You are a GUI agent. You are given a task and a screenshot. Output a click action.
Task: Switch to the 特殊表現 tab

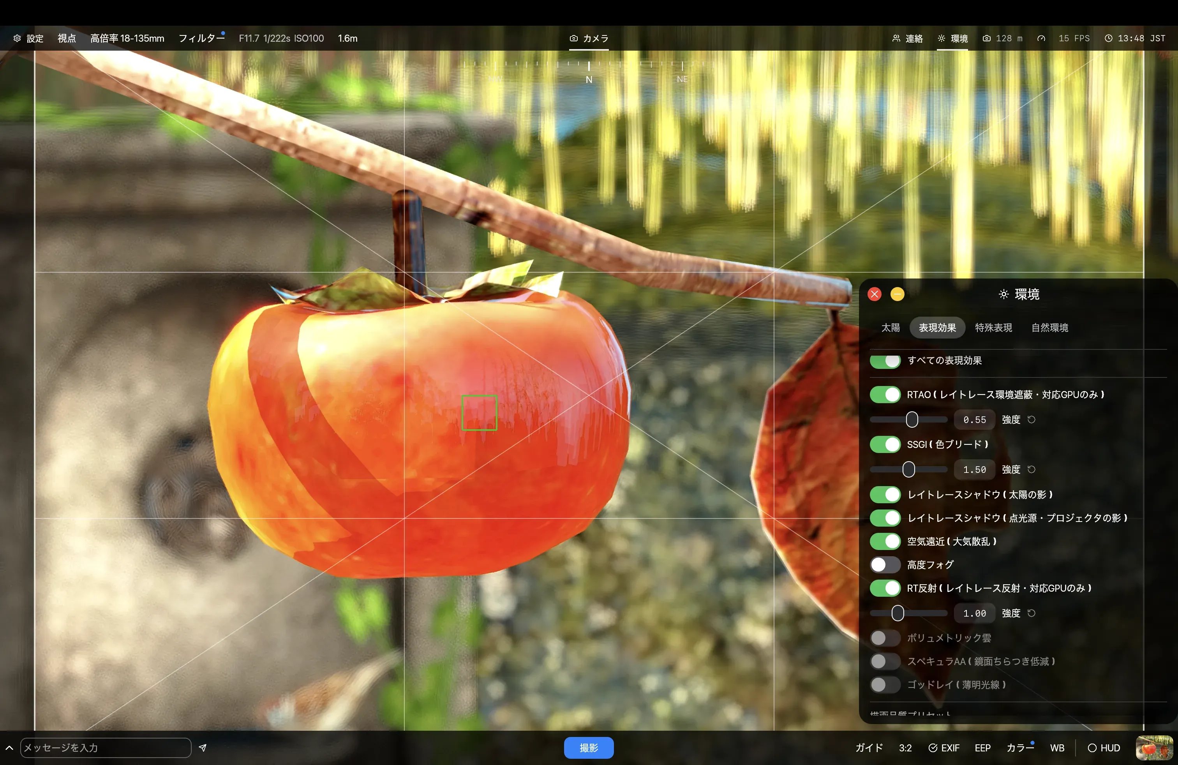(993, 328)
